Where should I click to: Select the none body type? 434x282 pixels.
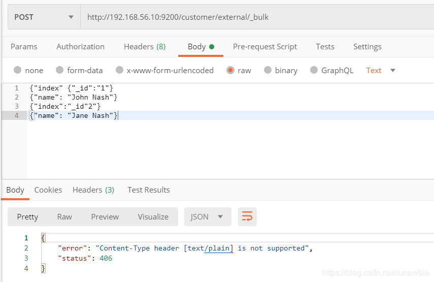coord(17,70)
